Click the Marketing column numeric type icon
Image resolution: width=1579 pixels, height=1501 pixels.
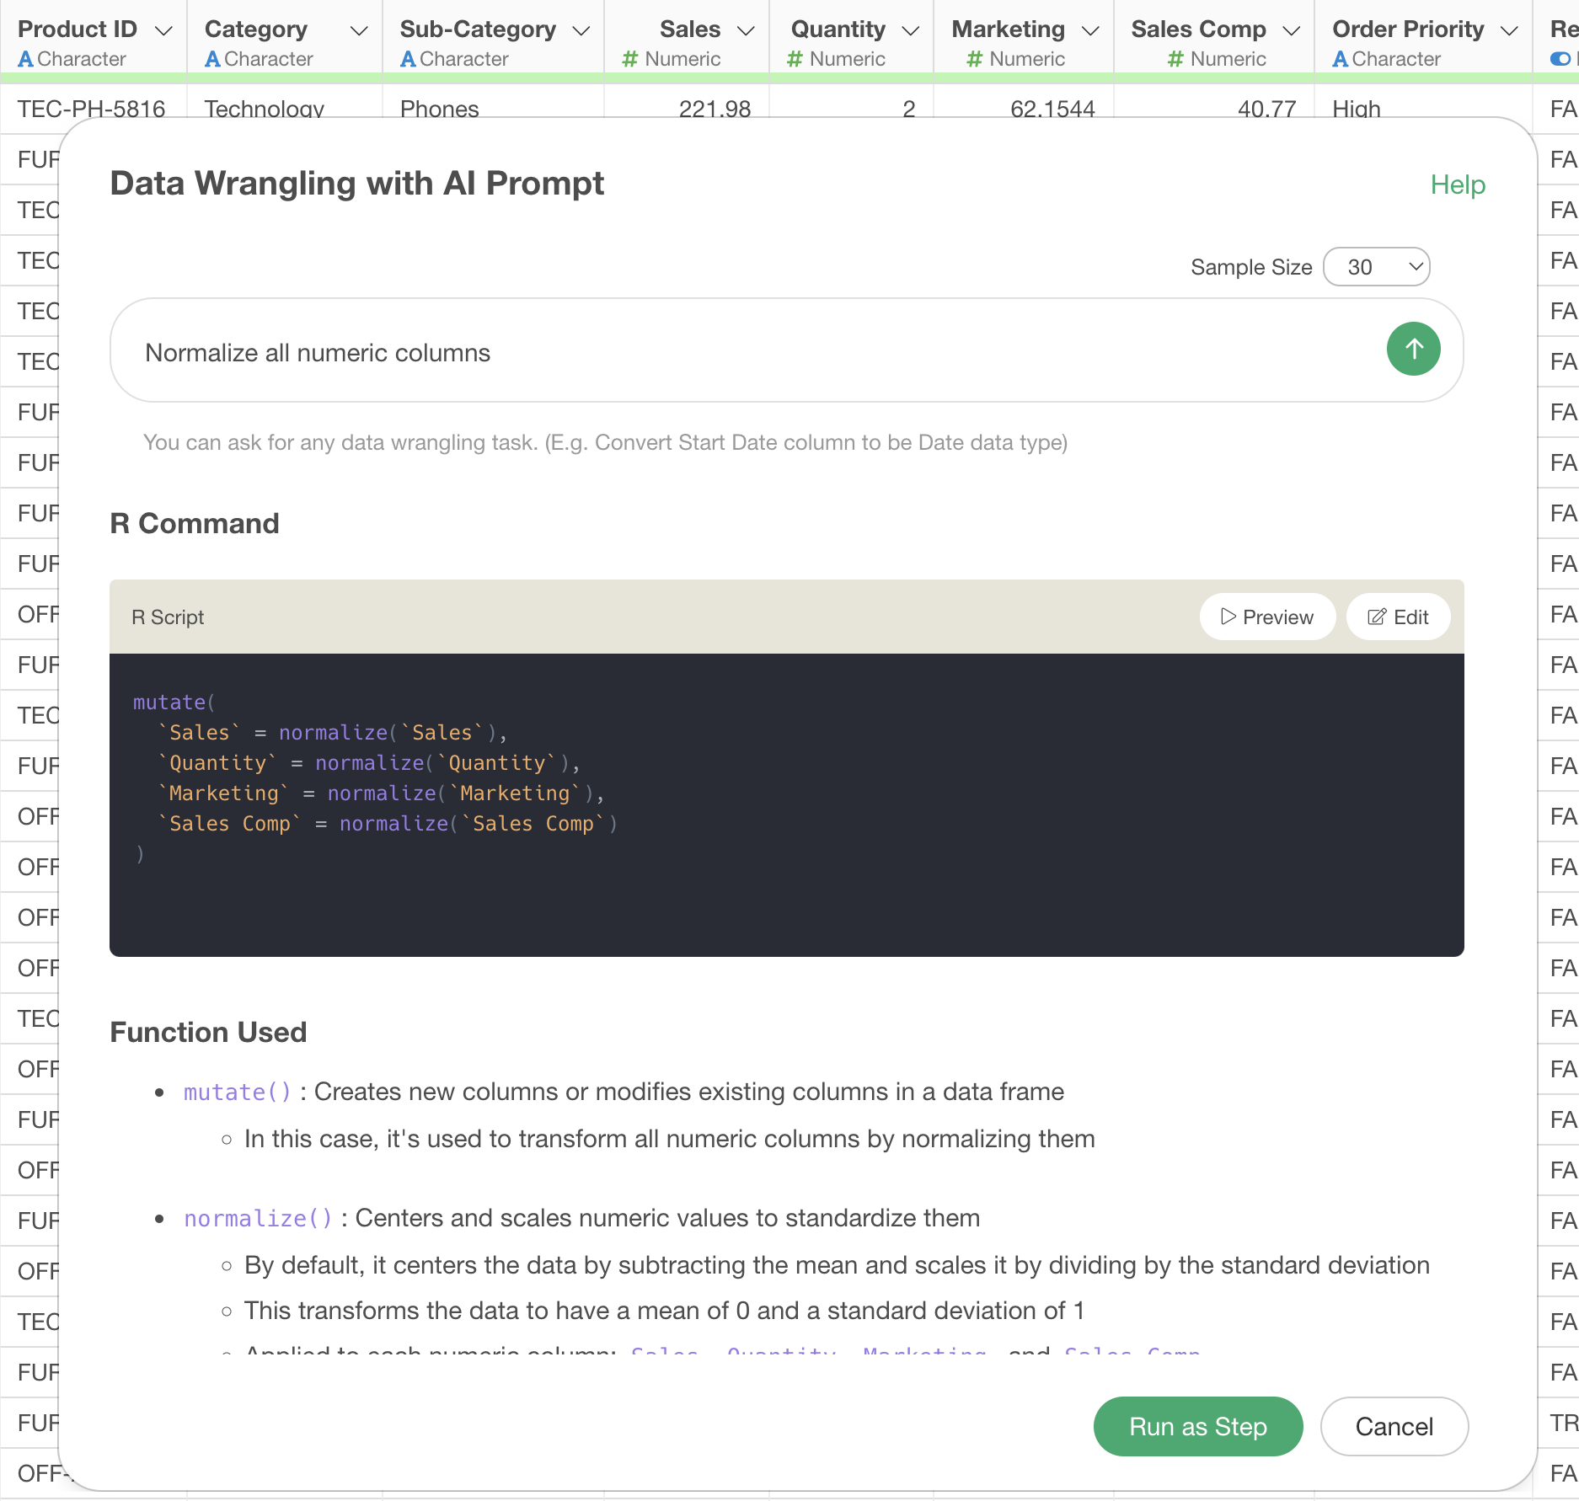click(974, 59)
